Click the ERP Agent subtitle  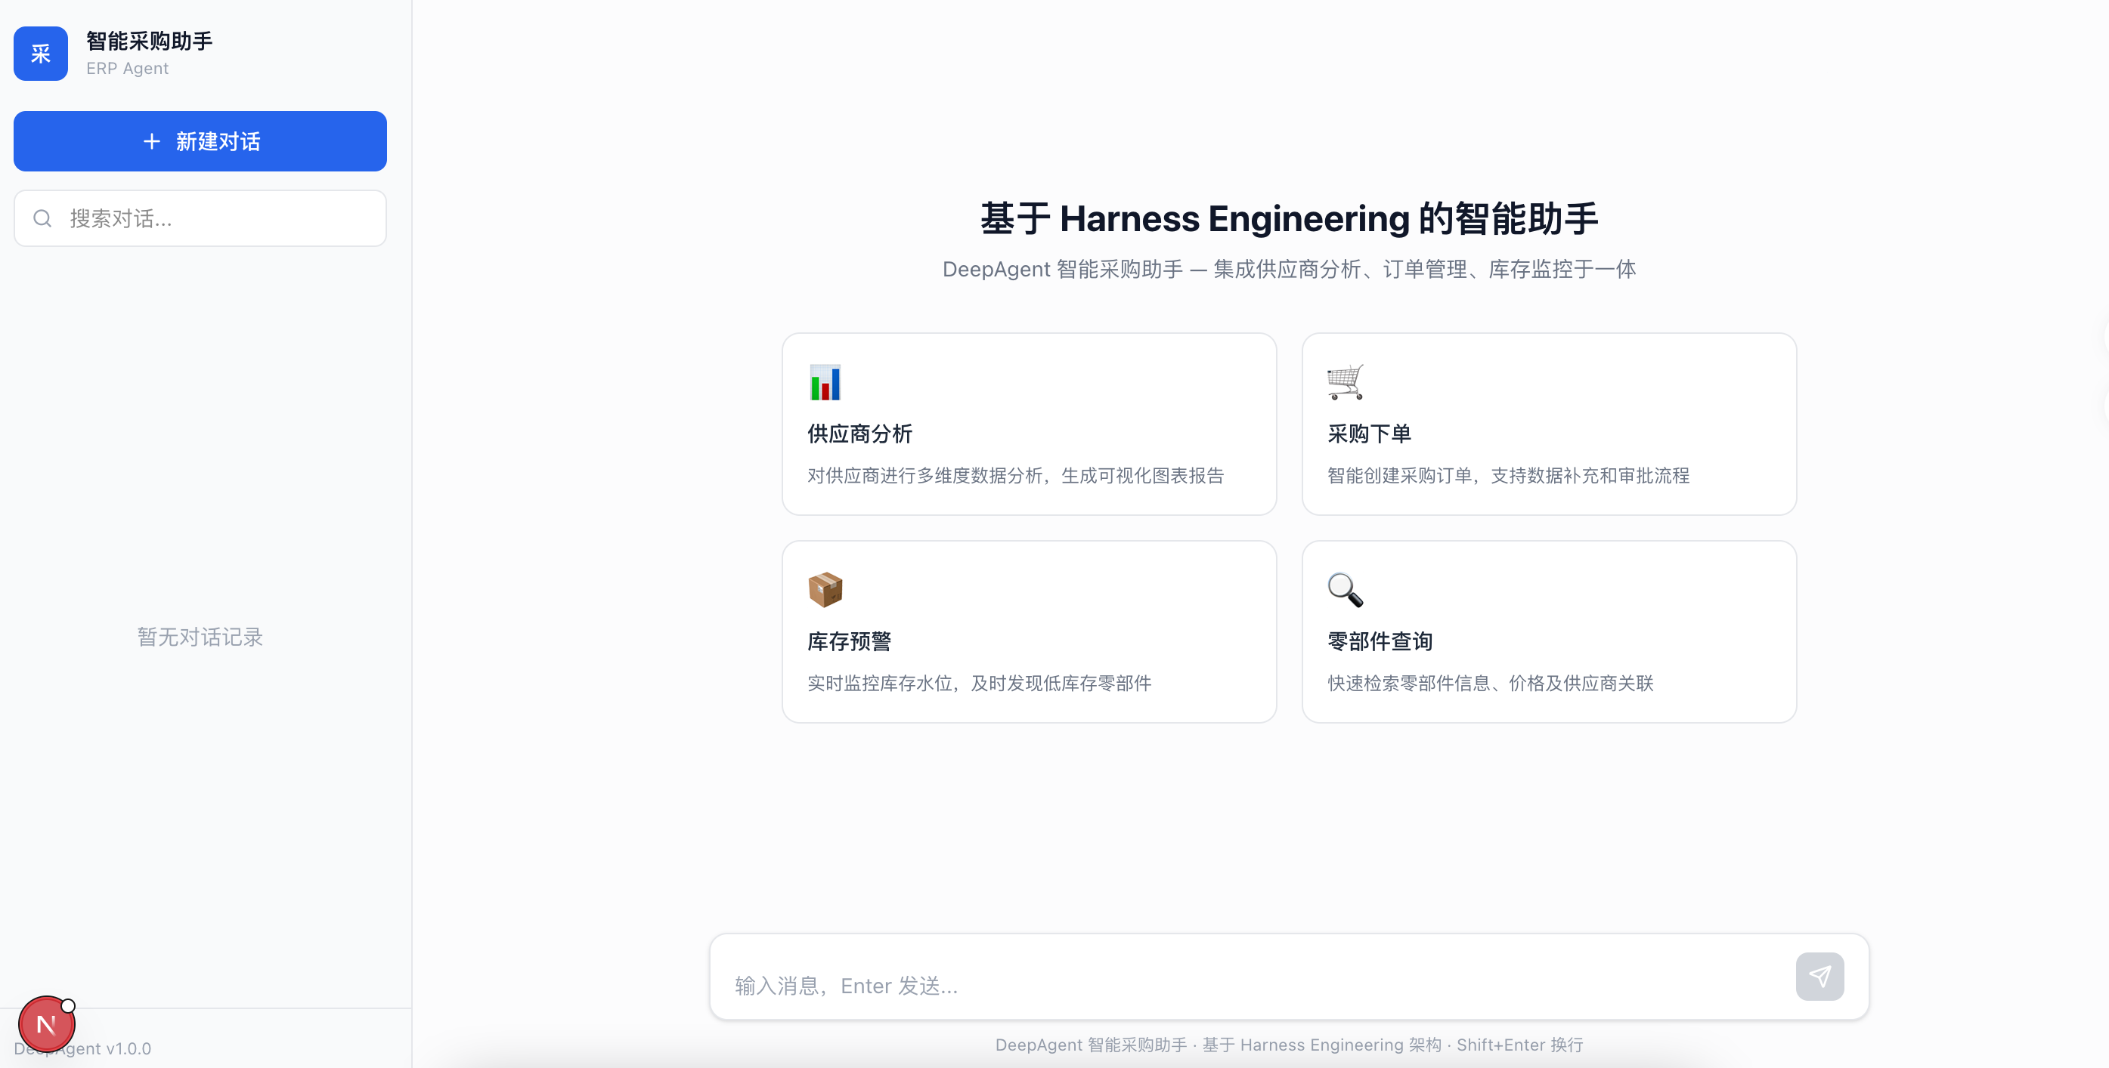tap(127, 69)
